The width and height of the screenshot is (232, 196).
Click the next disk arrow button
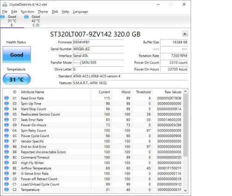[x=185, y=34]
